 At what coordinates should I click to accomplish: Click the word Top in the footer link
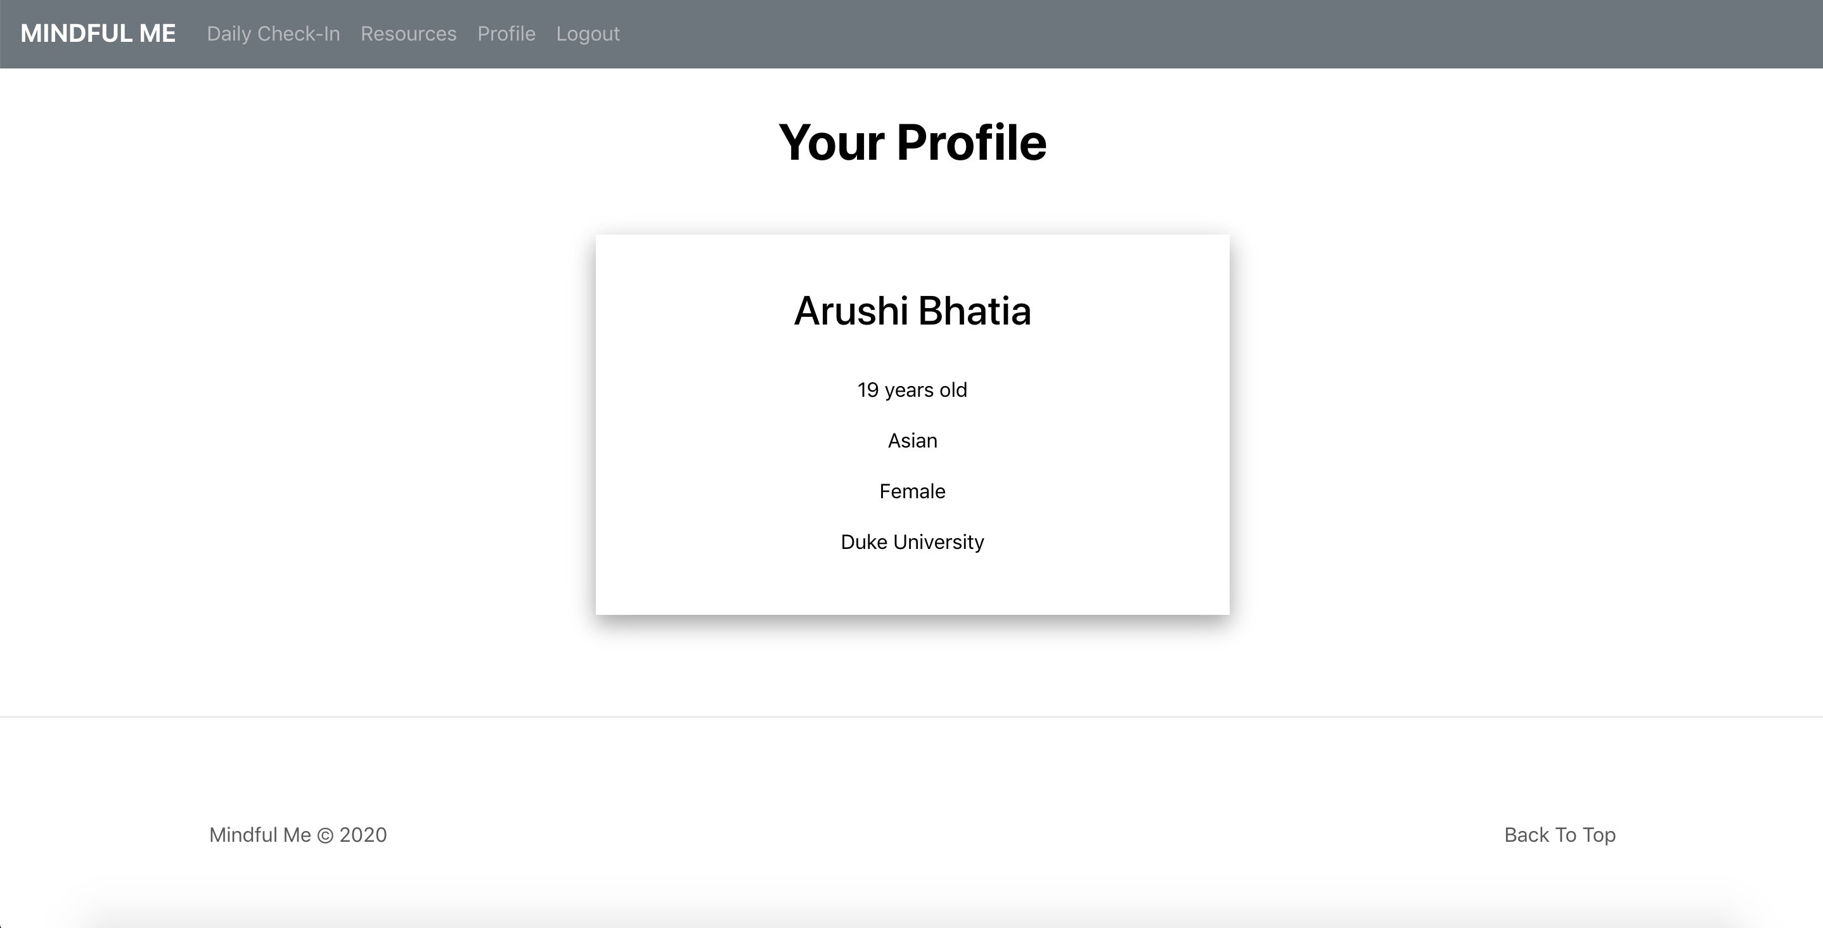[x=1599, y=835]
